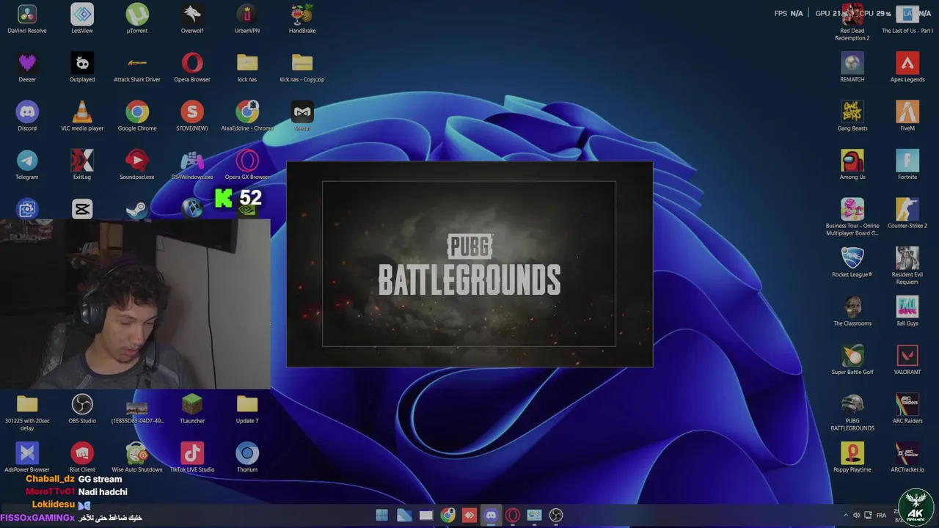Screen dimensions: 939x528
Task: Open Super Battle Golf shortcut
Action: click(852, 360)
